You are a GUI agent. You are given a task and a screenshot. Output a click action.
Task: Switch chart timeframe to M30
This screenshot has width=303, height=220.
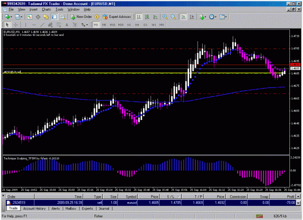coord(121,25)
